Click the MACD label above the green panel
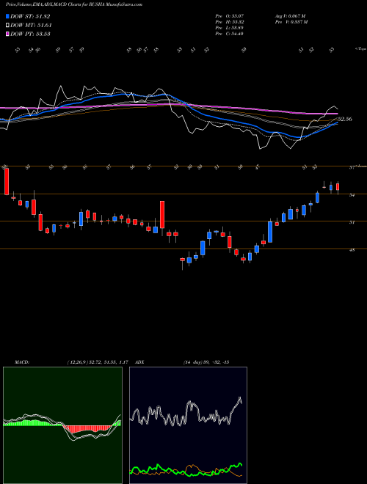Viewport: 367px width, 484px height. tap(22, 362)
